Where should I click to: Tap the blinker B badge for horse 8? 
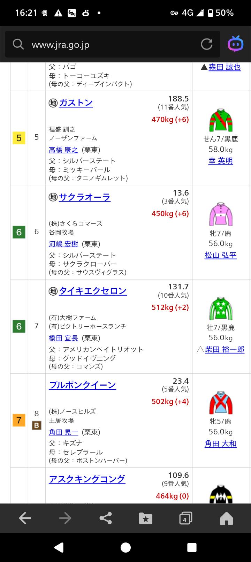click(37, 425)
